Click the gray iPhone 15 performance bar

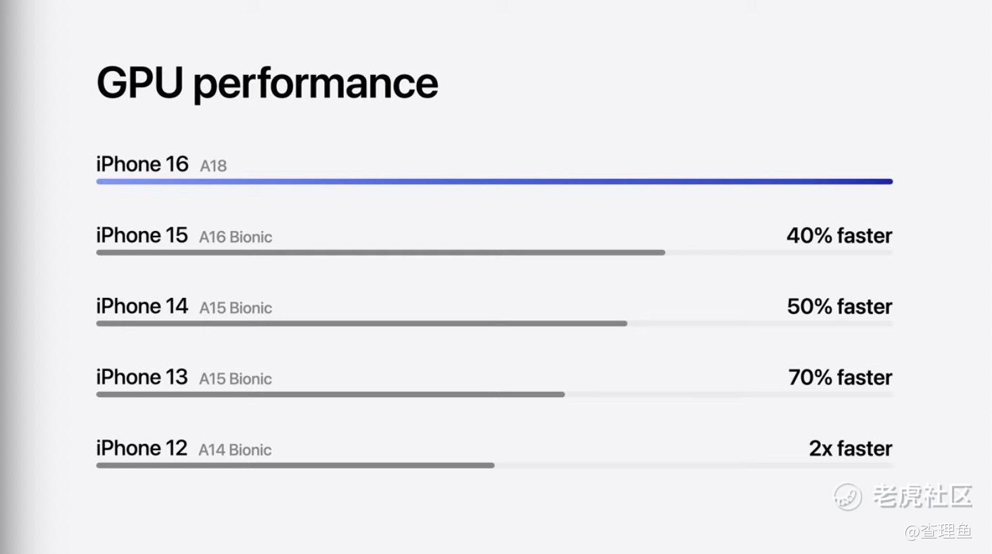[380, 253]
